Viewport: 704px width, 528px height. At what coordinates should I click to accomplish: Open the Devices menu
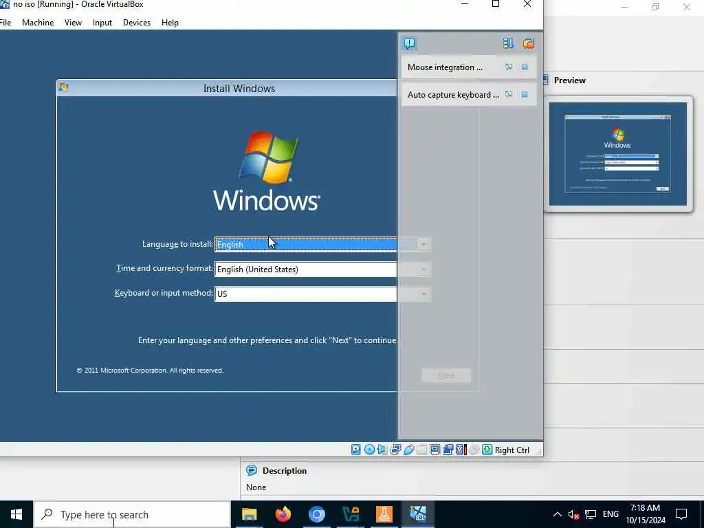pos(137,23)
